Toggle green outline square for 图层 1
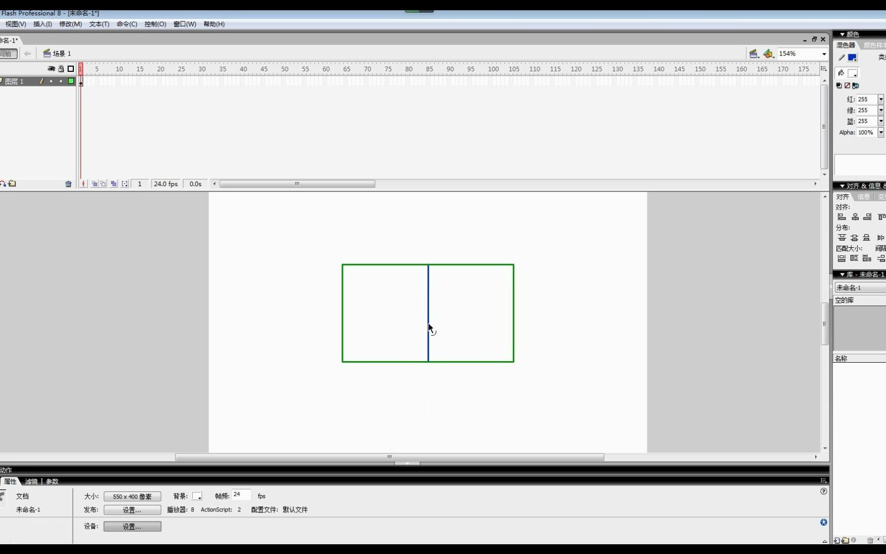 [71, 81]
